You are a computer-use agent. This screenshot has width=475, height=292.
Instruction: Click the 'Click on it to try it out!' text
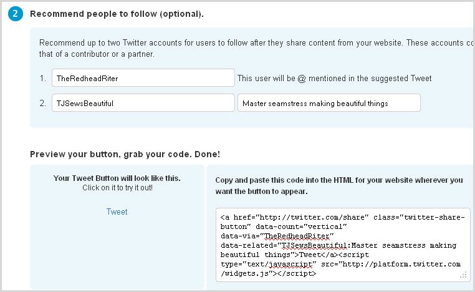[117, 187]
